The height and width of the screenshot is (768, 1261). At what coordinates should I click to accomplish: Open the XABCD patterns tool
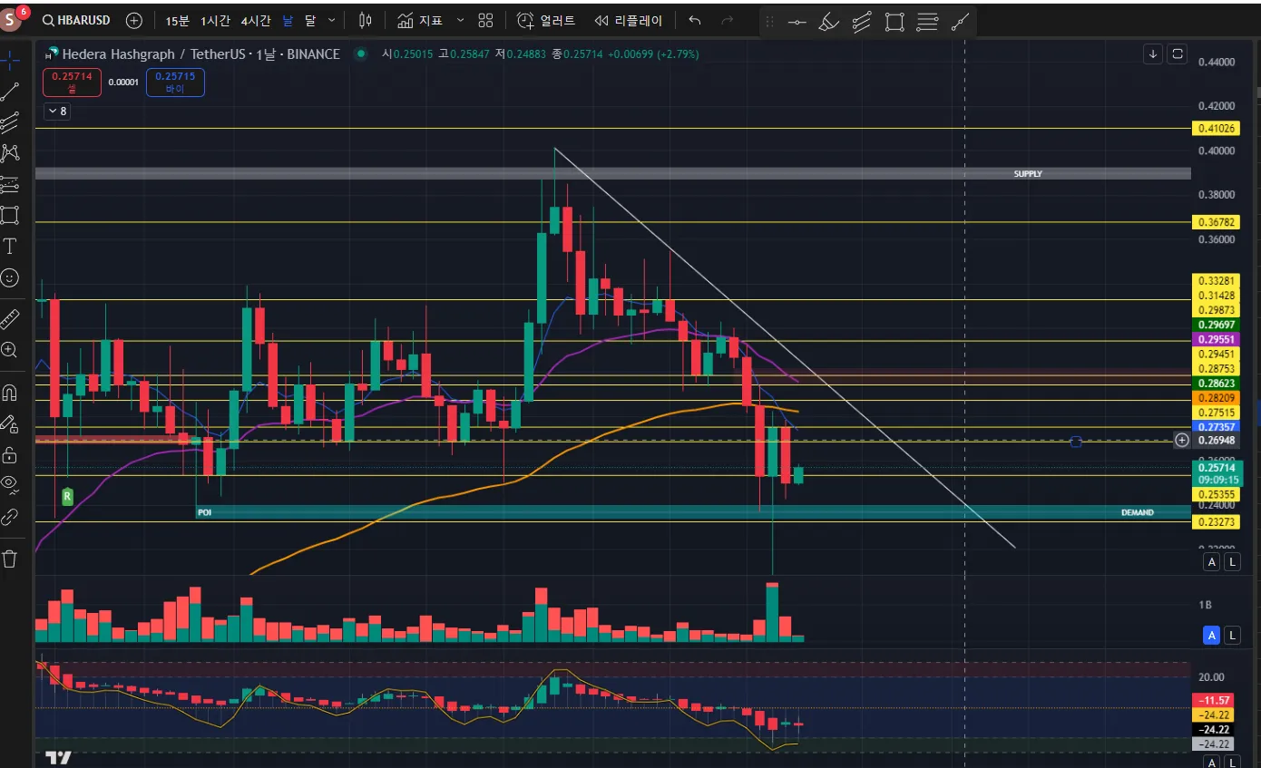click(10, 153)
